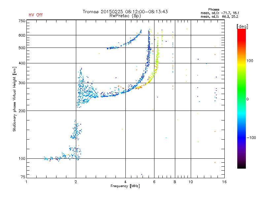
Task: Click the colorbar tick label '-100'
Action: click(x=251, y=138)
